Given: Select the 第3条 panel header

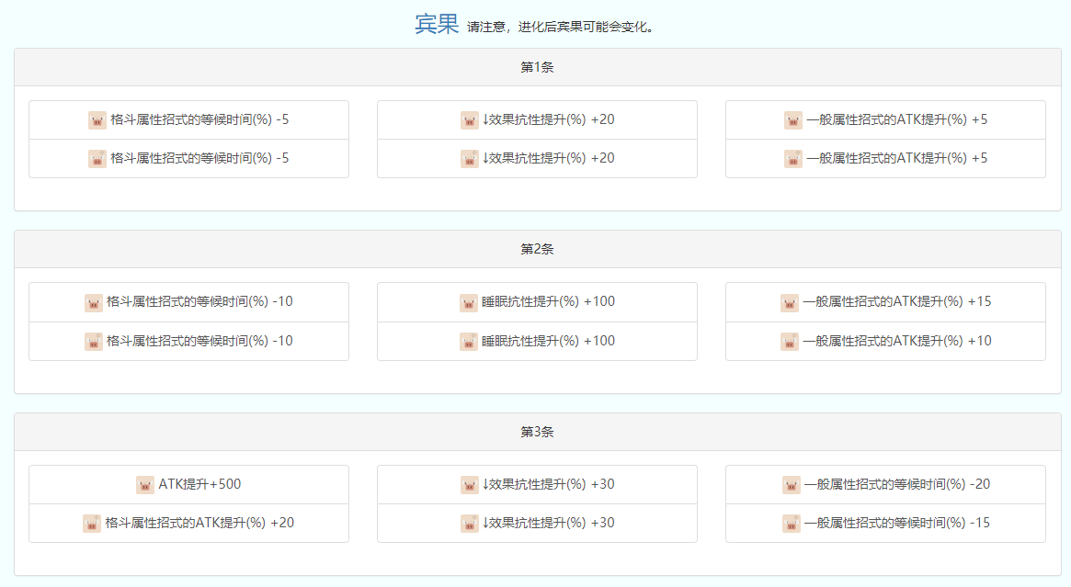Looking at the screenshot, I should pyautogui.click(x=537, y=432).
